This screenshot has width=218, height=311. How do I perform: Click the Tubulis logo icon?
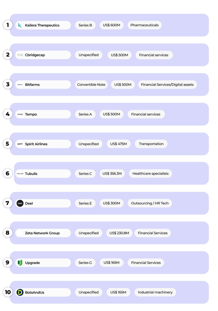[20, 174]
